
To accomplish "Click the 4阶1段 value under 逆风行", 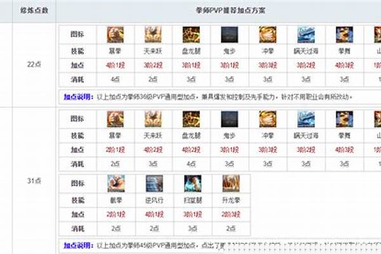I will [154, 215].
